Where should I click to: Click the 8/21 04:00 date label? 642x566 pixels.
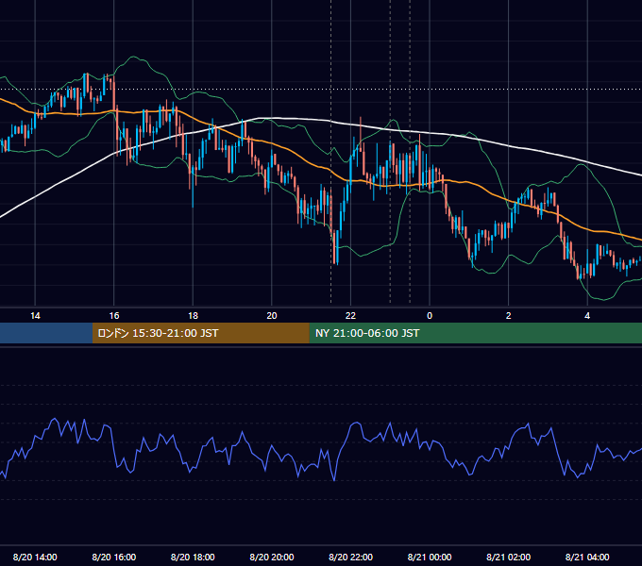point(587,557)
